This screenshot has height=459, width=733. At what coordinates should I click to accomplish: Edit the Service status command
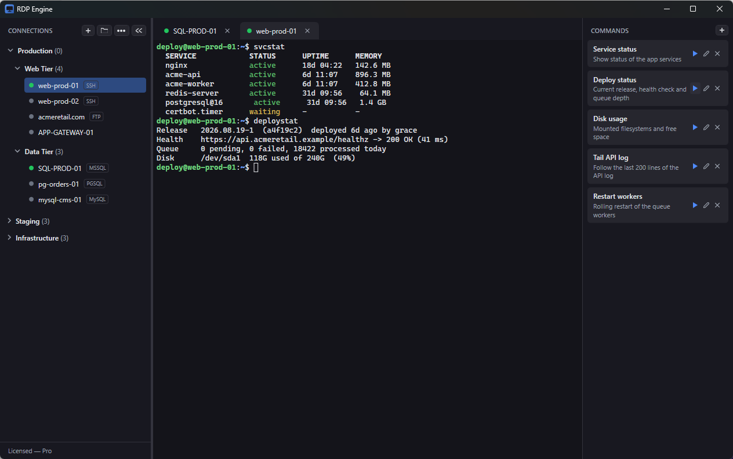coord(706,53)
